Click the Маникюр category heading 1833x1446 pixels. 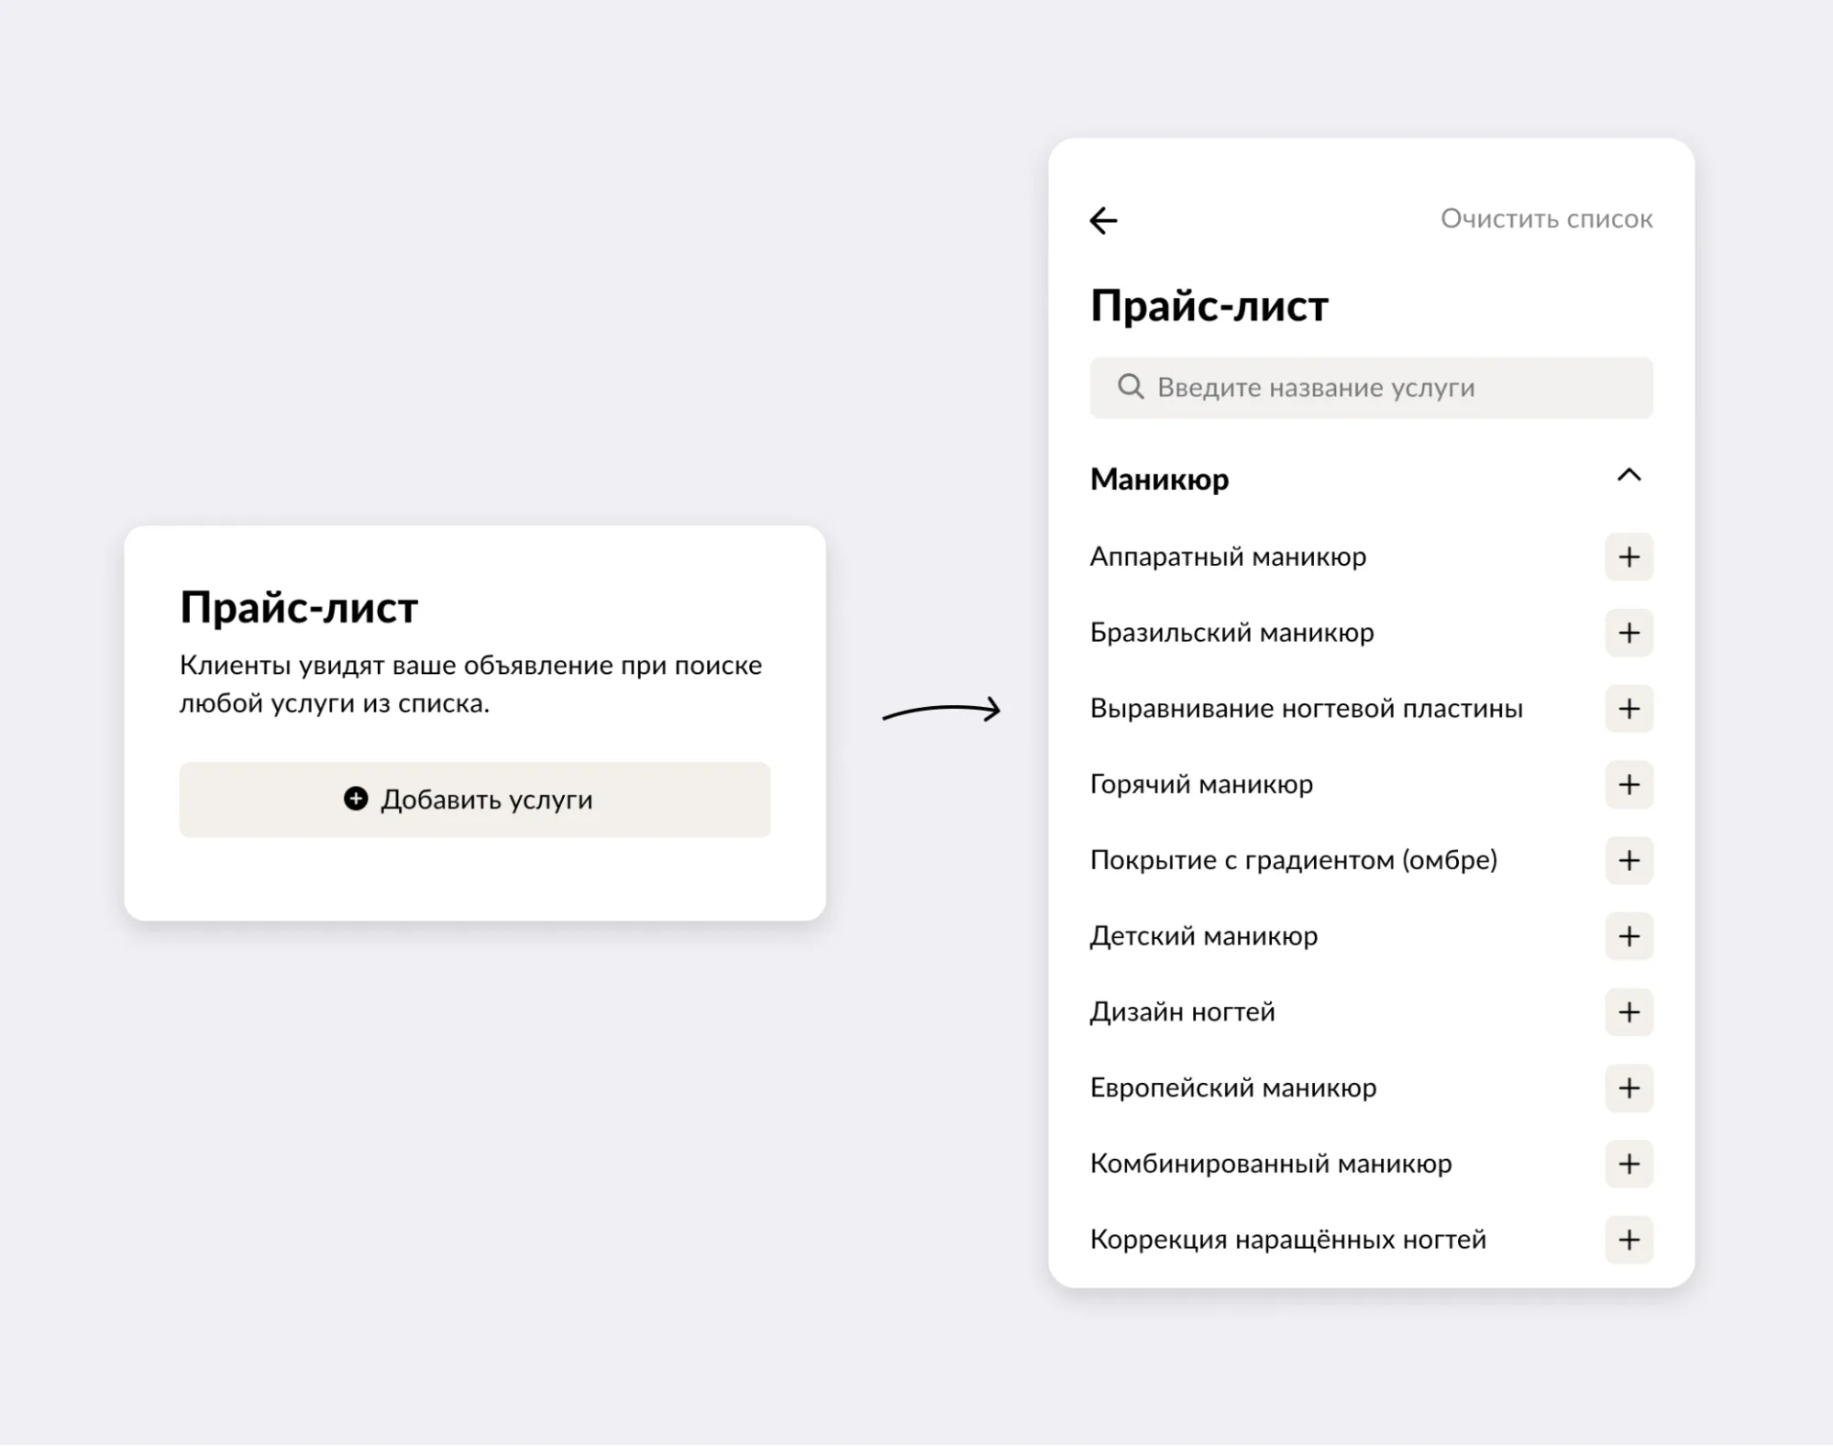point(1159,479)
